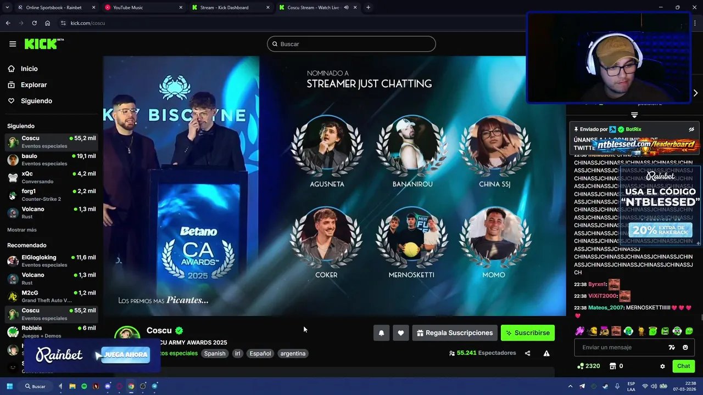
Task: Close the YouTube Music tab
Action: (x=181, y=8)
